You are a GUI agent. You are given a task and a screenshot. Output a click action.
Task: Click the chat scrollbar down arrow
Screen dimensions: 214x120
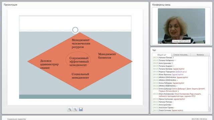coord(209,110)
